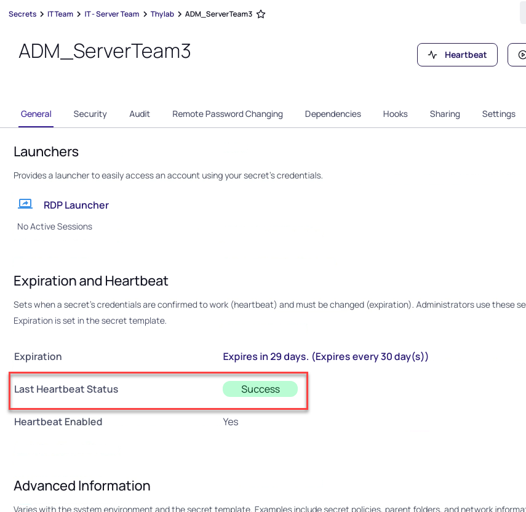Open the RDP Launcher link
Image resolution: width=526 pixels, height=512 pixels.
76,205
